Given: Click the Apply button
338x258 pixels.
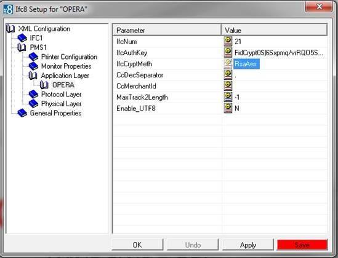Looking at the screenshot, I should tap(248, 245).
